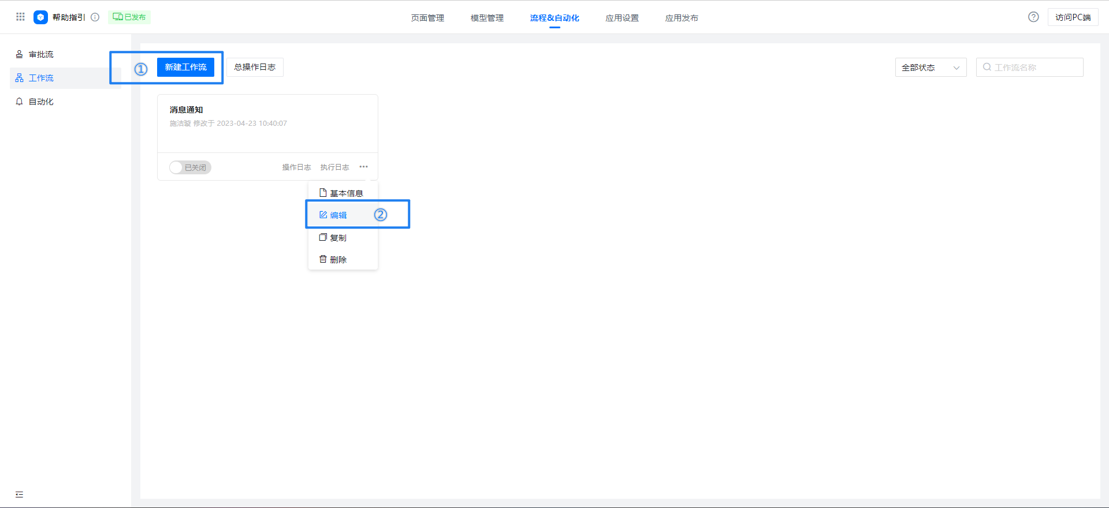1109x508 pixels.
Task: Open 总操作日志
Action: 255,67
